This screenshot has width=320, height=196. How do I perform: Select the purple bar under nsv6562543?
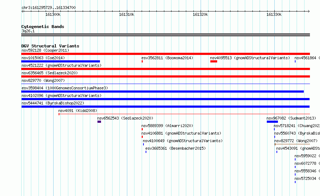coord(99,122)
